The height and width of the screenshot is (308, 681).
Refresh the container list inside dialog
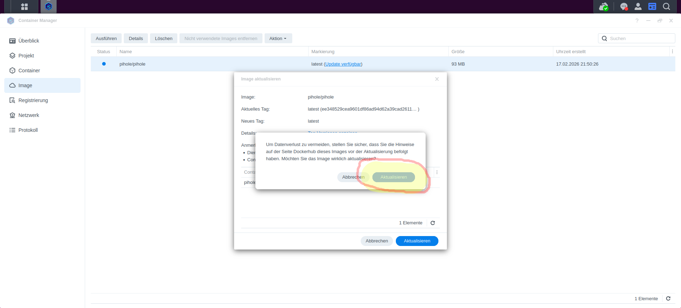pos(433,223)
